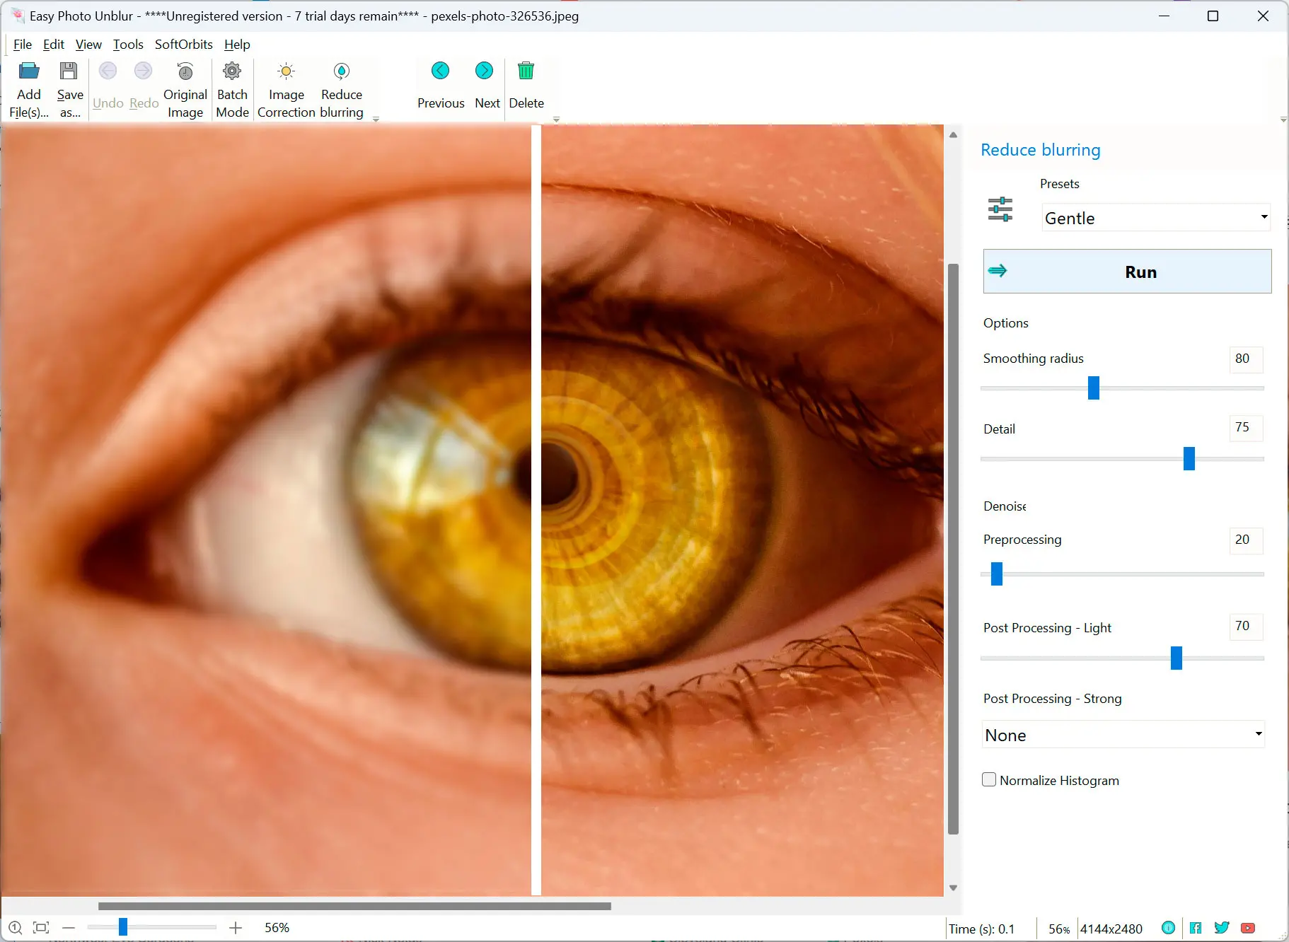Click the Save as floppy disk icon
This screenshot has height=942, width=1289.
tap(69, 71)
